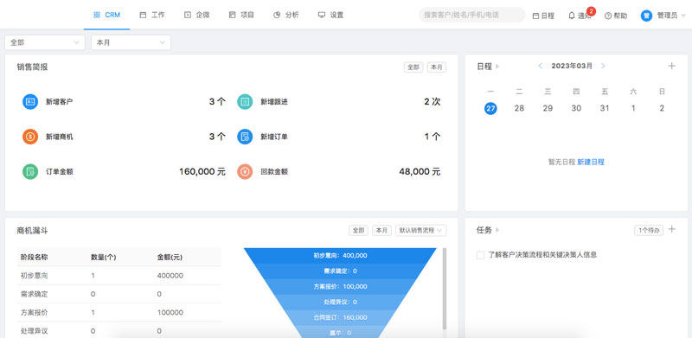Open the 分析 tab

286,15
